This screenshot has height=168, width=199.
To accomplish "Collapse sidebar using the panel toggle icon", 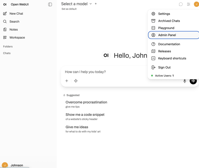I will 50,4.
